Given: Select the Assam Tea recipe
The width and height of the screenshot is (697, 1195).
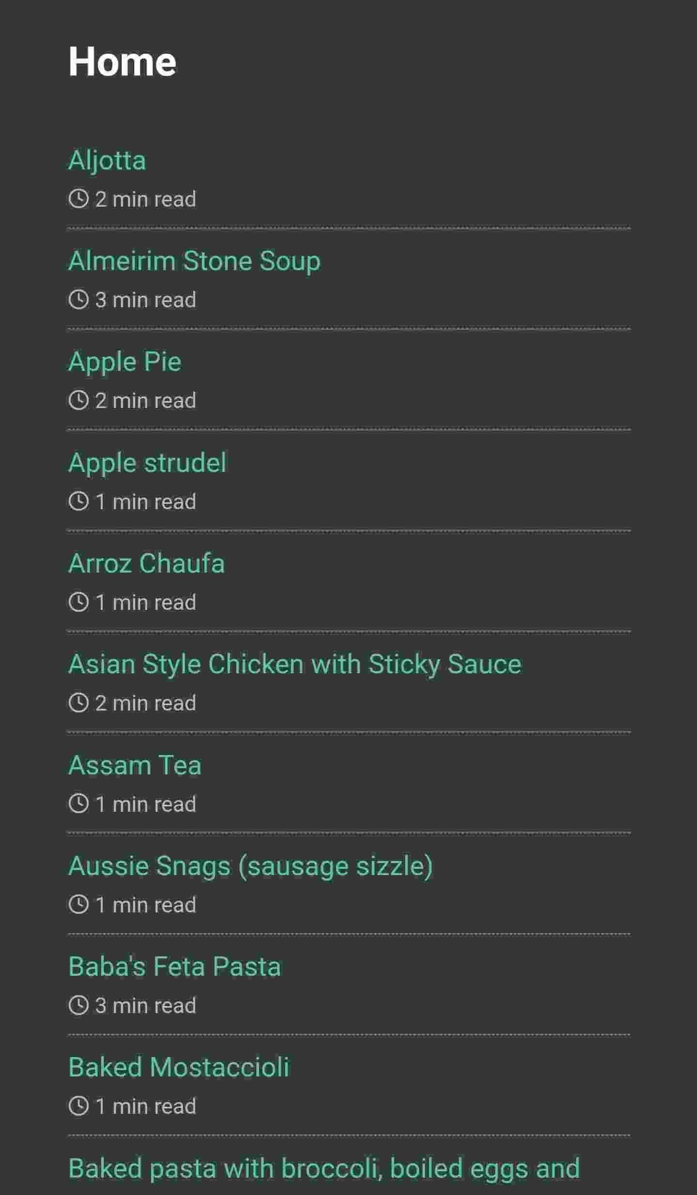Looking at the screenshot, I should click(135, 765).
